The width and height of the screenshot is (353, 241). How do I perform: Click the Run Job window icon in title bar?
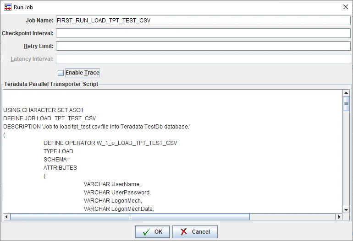point(8,7)
